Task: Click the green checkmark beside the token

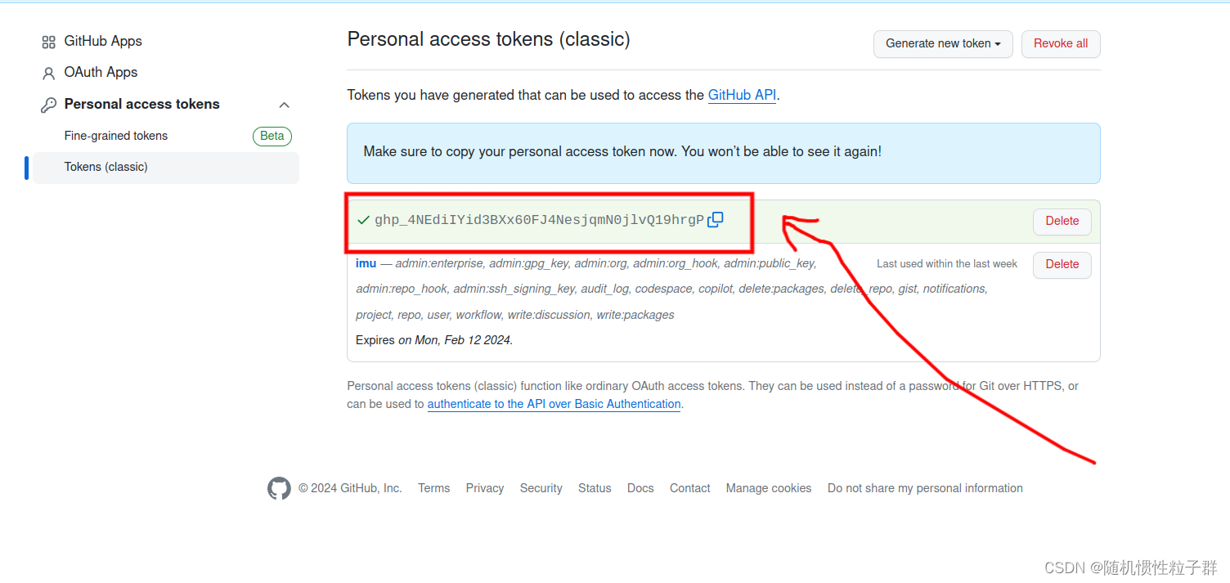Action: pyautogui.click(x=362, y=219)
